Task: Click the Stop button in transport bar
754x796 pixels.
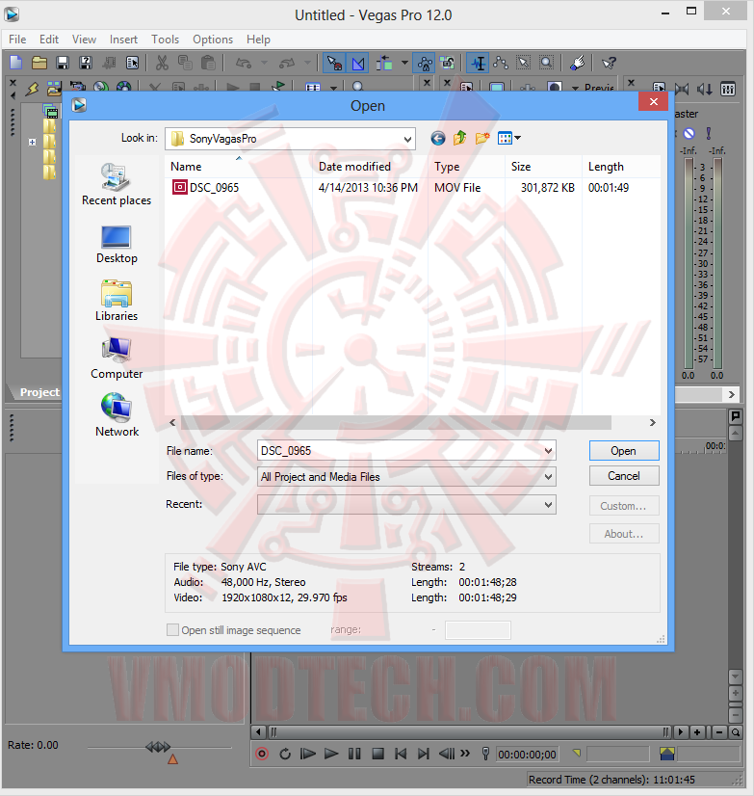Action: point(377,754)
